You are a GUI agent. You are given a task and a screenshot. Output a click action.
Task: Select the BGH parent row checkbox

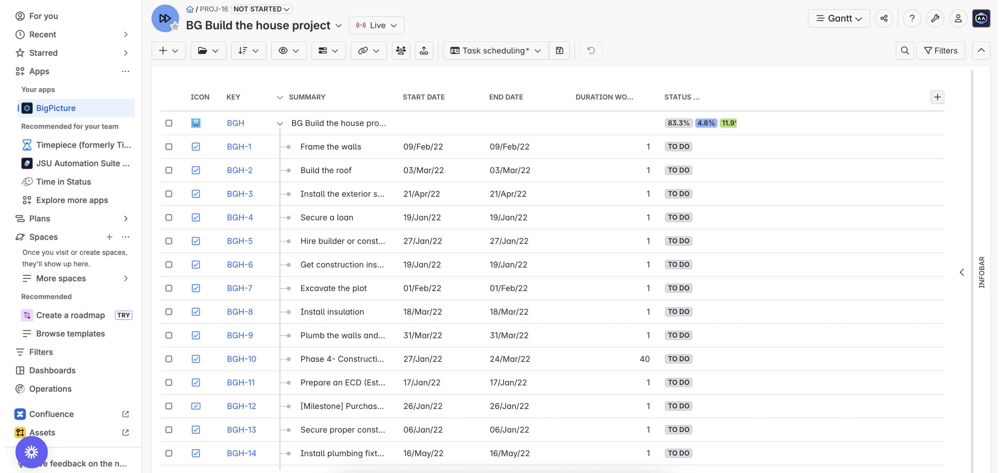[169, 123]
